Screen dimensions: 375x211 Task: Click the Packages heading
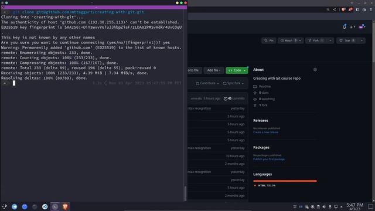(261, 147)
